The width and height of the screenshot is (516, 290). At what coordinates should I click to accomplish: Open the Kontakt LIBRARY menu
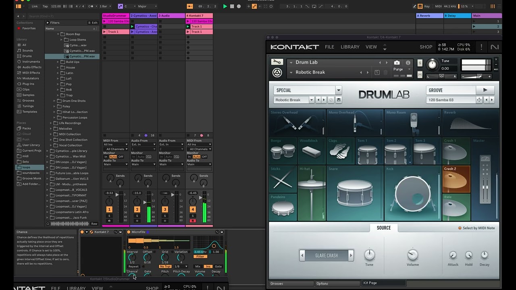350,47
